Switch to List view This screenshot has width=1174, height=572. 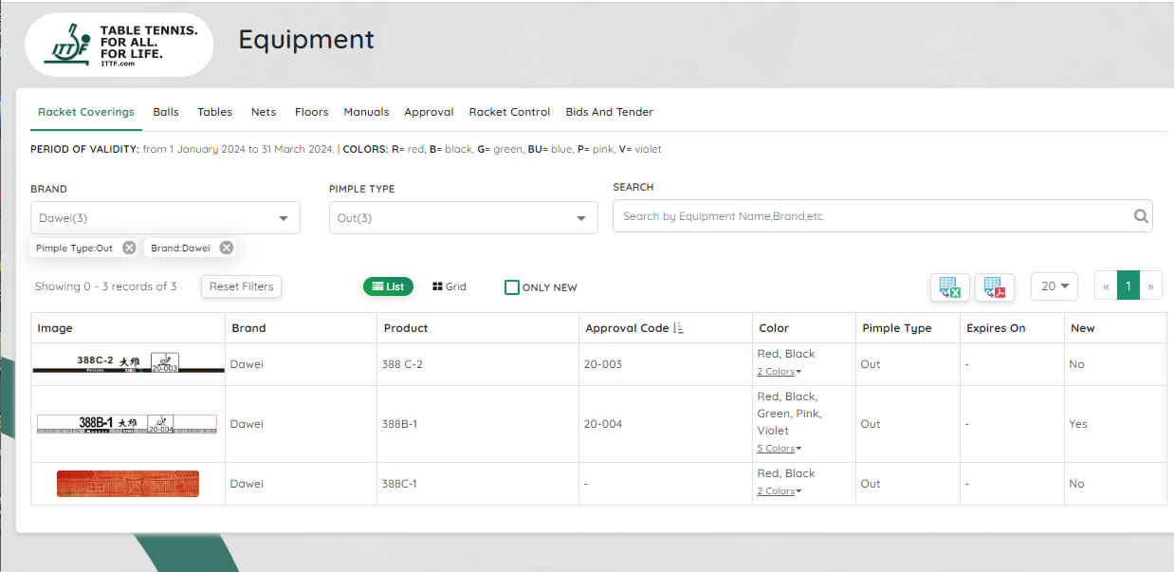point(388,286)
